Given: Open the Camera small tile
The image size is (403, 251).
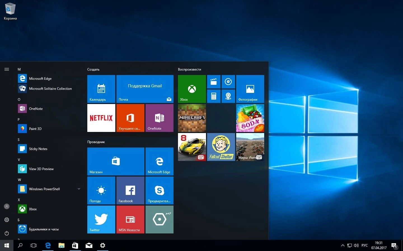Looking at the screenshot, I should 228,96.
